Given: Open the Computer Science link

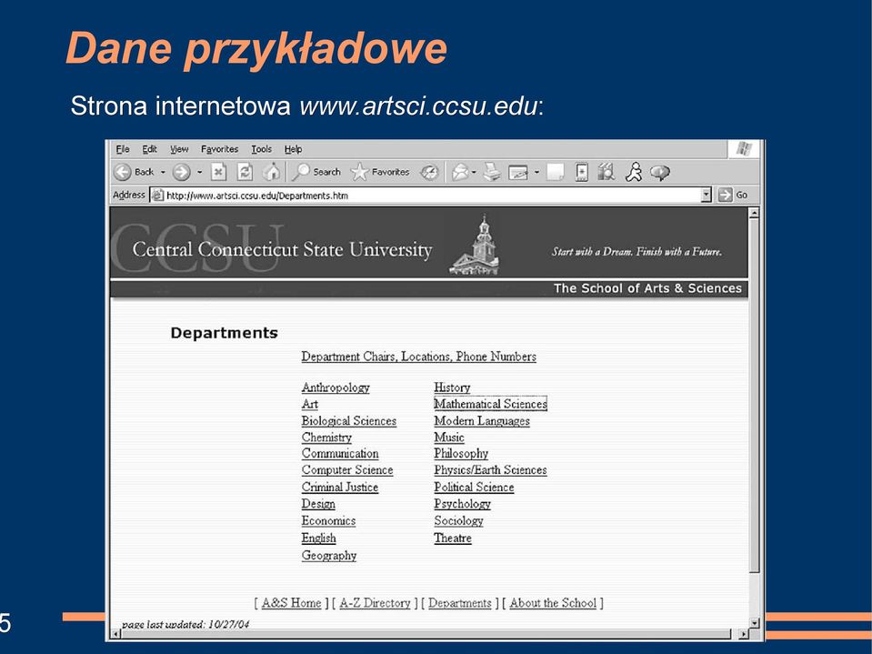Looking at the screenshot, I should click(347, 470).
